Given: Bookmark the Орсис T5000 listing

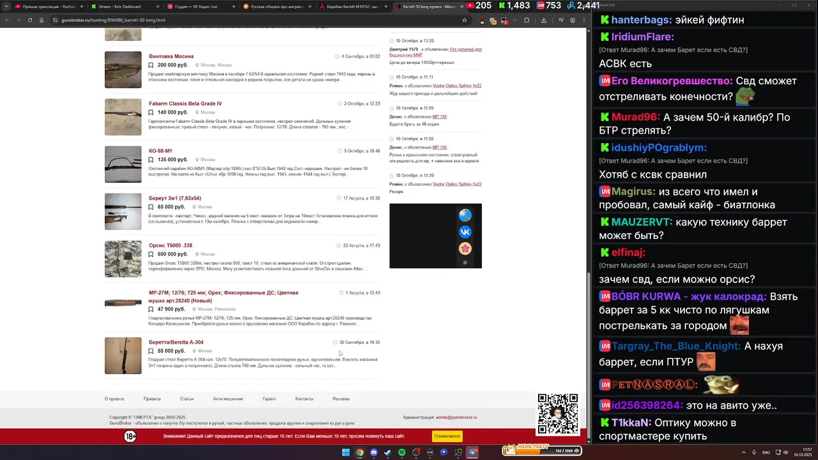Looking at the screenshot, I should click(151, 254).
